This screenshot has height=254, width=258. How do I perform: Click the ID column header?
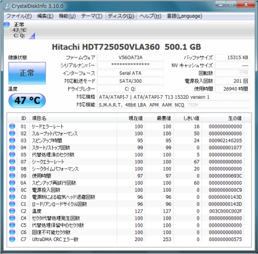[x=24, y=118]
